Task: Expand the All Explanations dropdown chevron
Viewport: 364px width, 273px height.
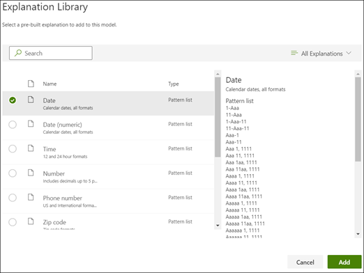Action: coord(349,53)
